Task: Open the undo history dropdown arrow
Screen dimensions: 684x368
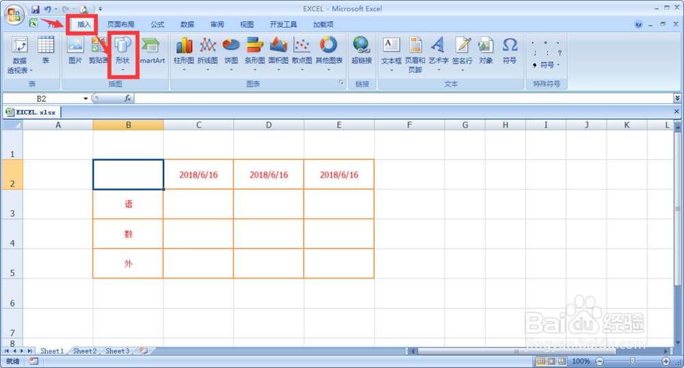Action: 56,9
